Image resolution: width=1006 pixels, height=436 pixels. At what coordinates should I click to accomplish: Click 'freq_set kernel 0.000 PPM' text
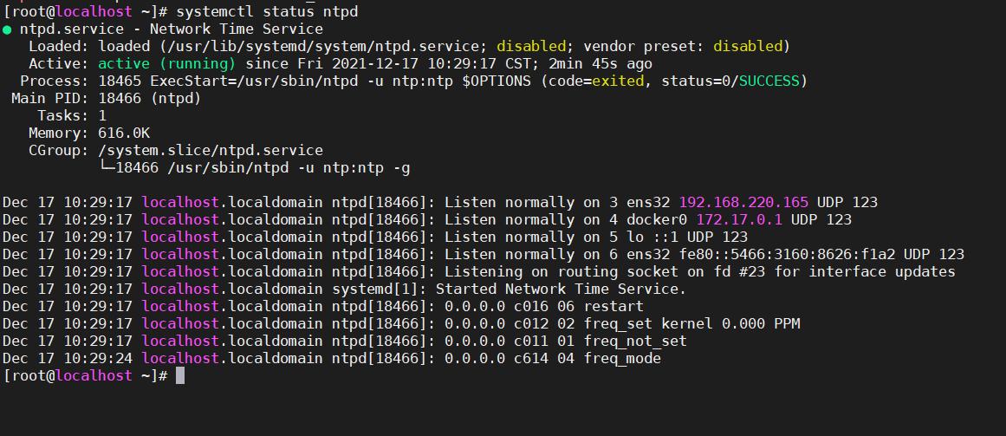(691, 323)
